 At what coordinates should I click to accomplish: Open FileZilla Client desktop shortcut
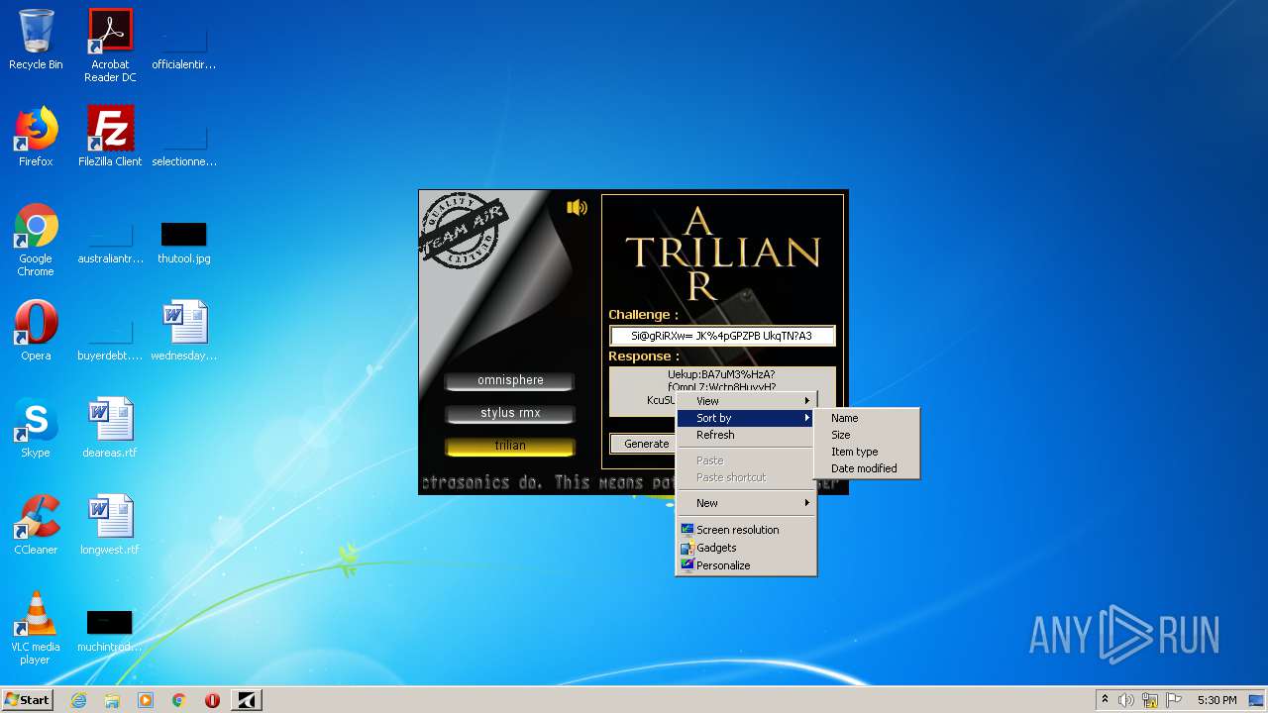(110, 137)
